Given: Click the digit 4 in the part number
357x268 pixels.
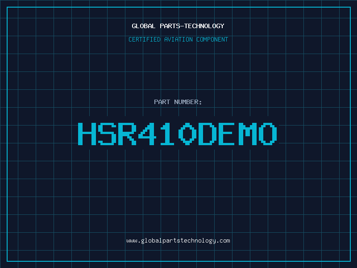Looking at the screenshot, I should tap(148, 134).
